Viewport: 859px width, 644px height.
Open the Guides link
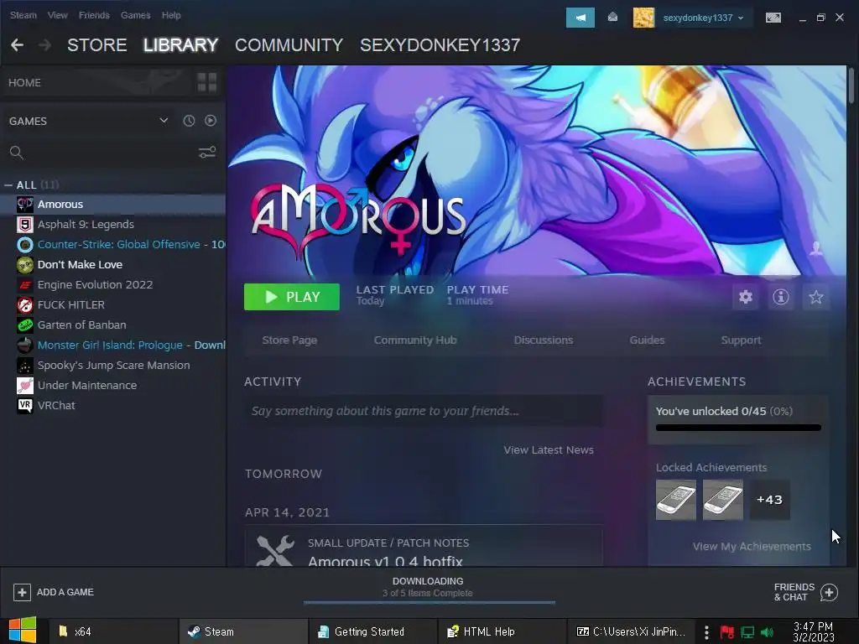647,340
